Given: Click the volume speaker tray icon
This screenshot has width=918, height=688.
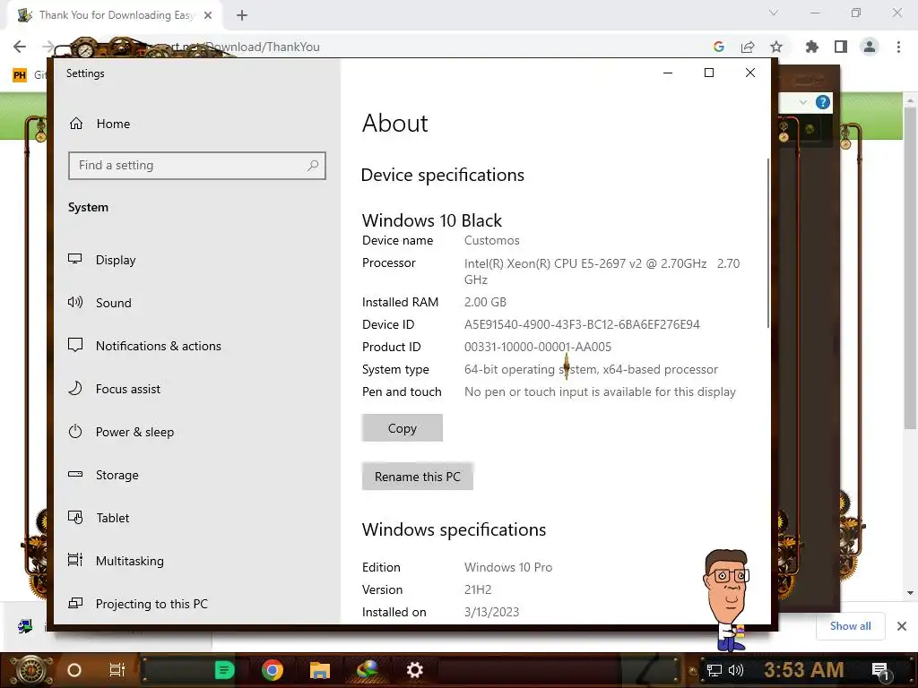Looking at the screenshot, I should [736, 670].
